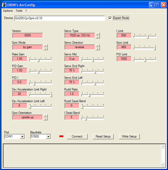
Task: Open the ? help menu
Action: tap(26, 11)
